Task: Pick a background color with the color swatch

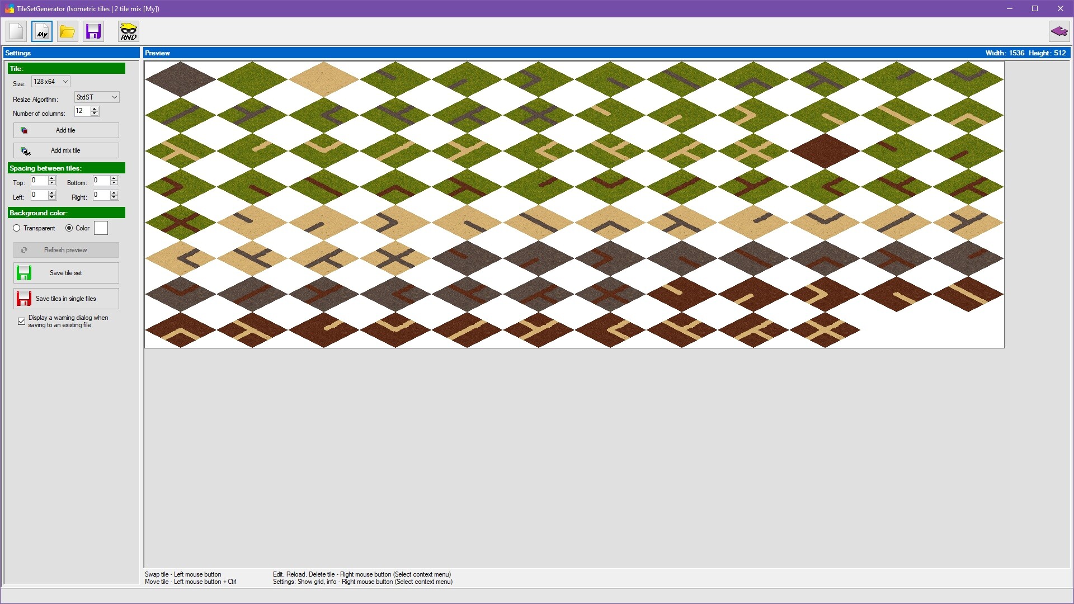Action: pyautogui.click(x=101, y=228)
